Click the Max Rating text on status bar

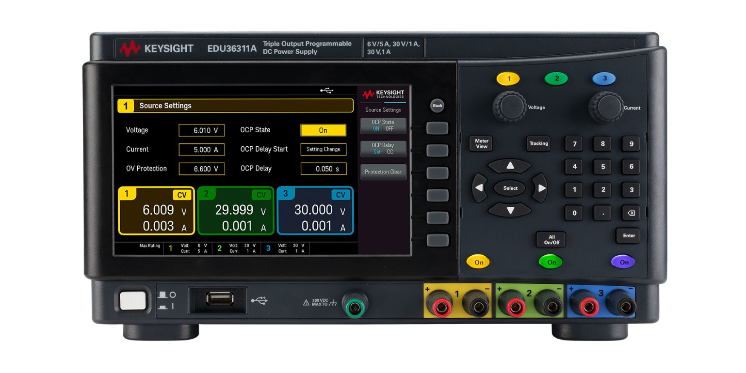(x=149, y=246)
